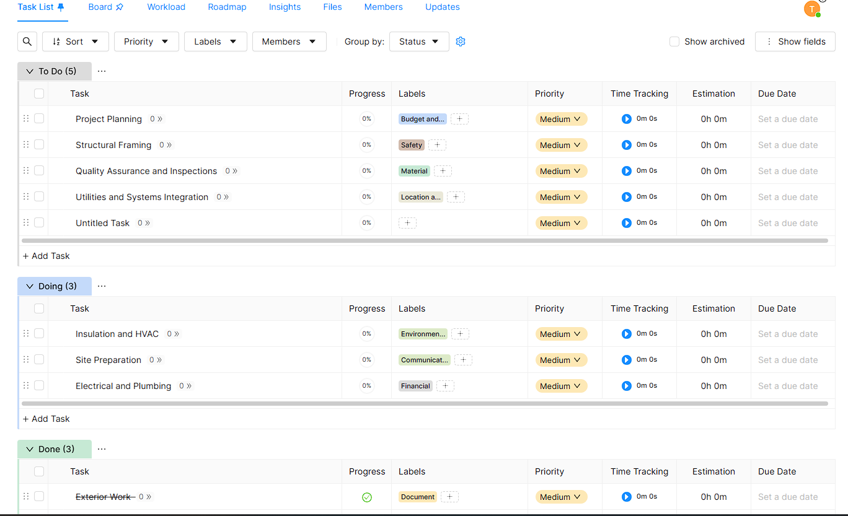
Task: Click green checkmark progress for Exterior Work
Action: [x=367, y=497]
